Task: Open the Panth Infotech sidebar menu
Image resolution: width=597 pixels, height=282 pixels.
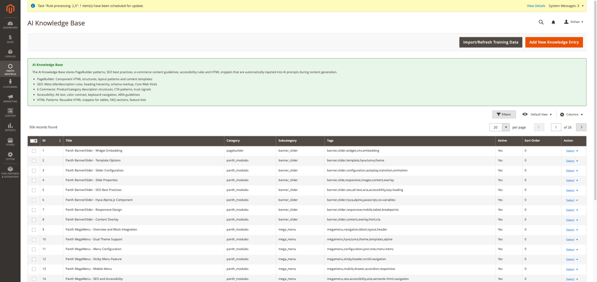Action: 10,69
